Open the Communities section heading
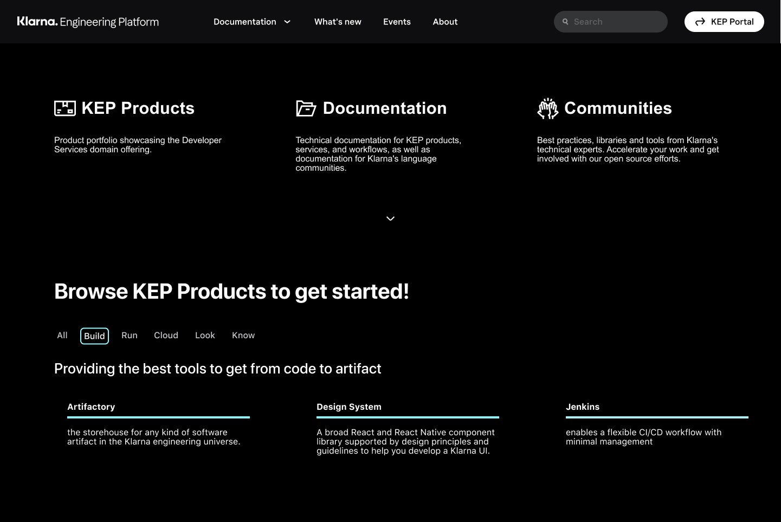 click(618, 108)
